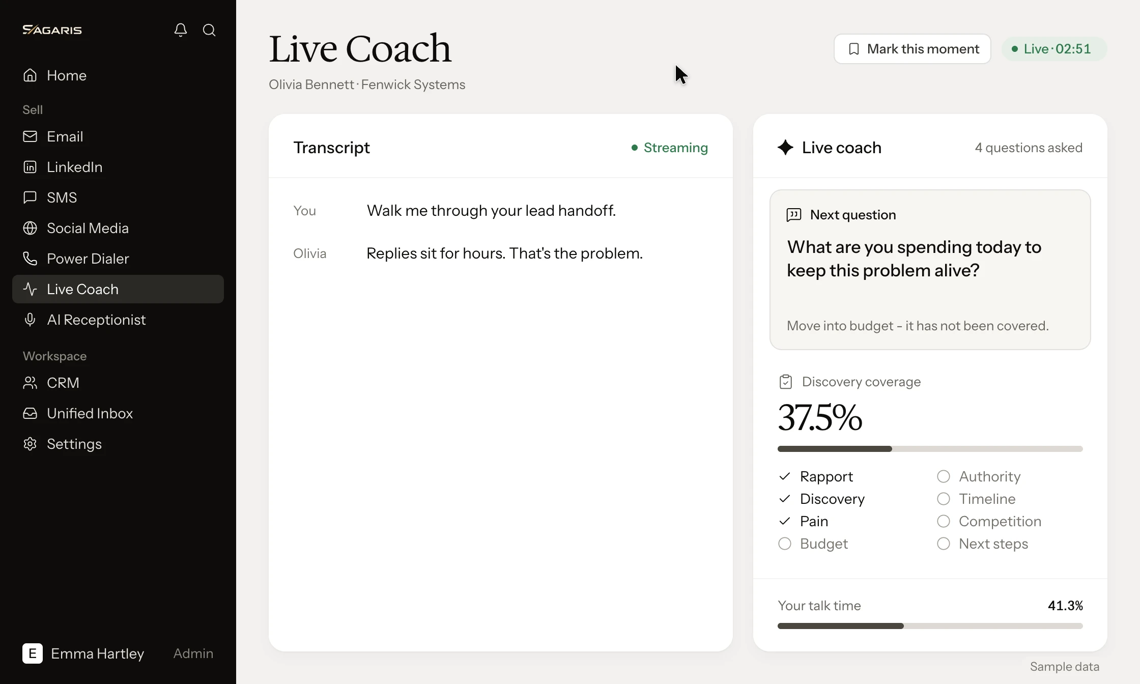Select the Budget coverage circle
1140x684 pixels.
click(x=785, y=544)
